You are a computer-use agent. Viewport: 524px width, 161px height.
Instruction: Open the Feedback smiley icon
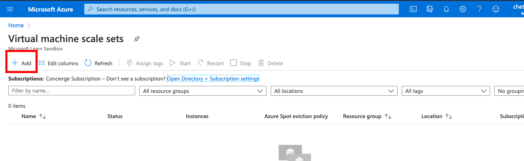[x=496, y=9]
